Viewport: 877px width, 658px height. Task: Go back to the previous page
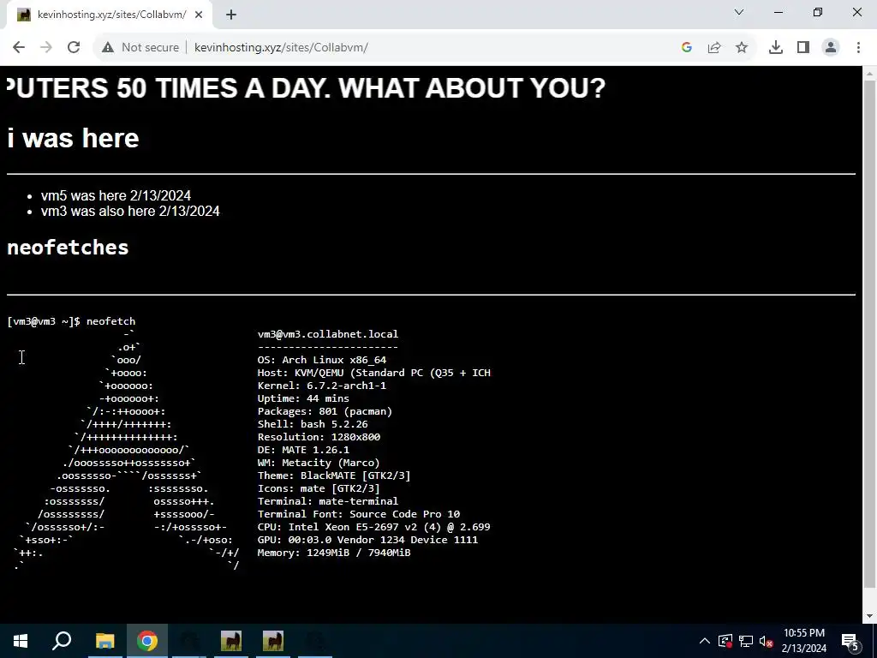click(19, 48)
